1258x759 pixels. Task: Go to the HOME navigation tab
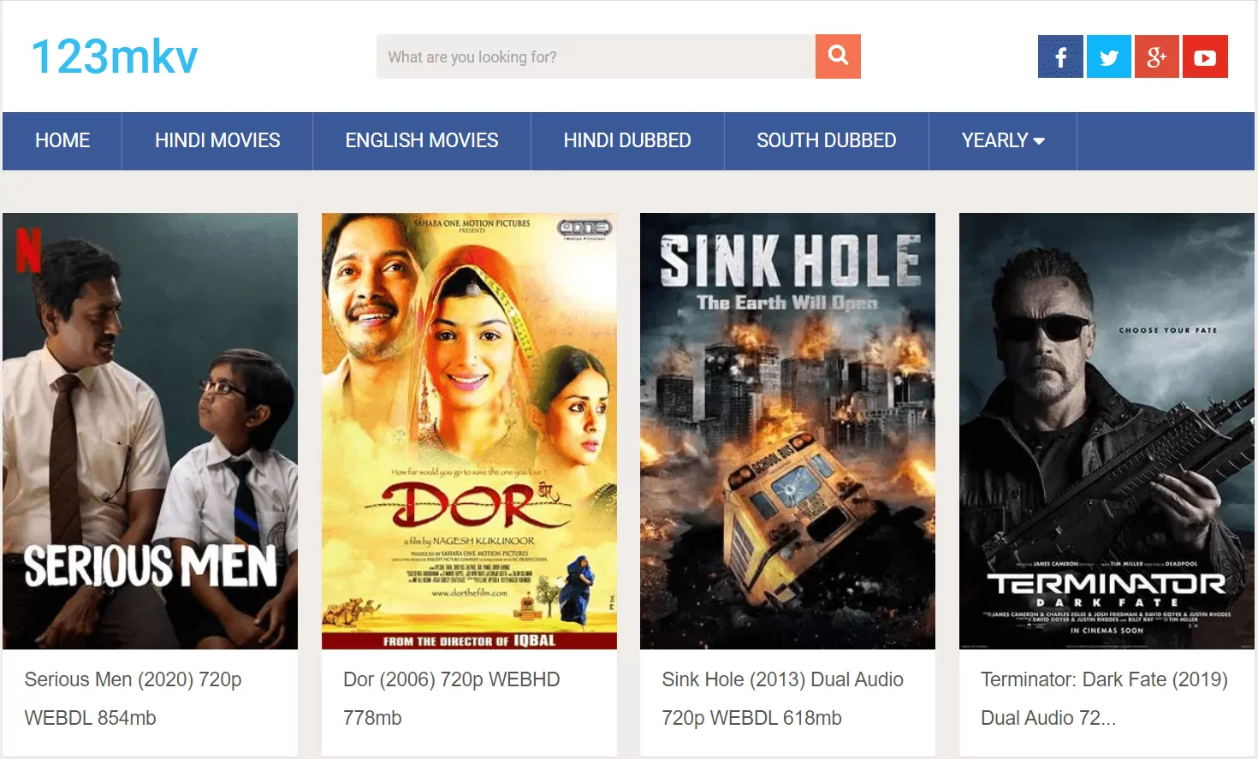pos(62,140)
